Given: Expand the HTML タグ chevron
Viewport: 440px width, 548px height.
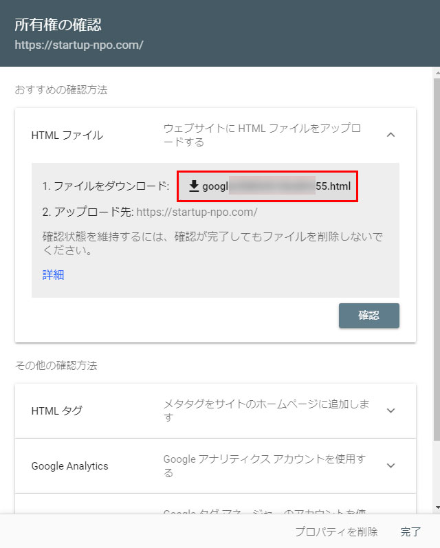Looking at the screenshot, I should [x=390, y=410].
